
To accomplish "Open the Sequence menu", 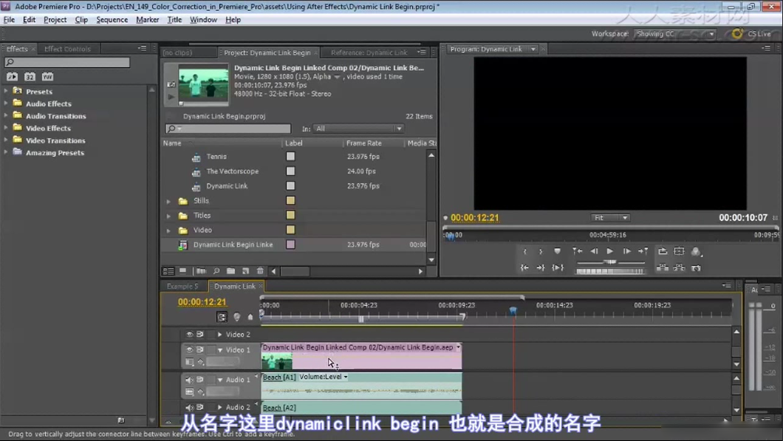I will coord(112,19).
